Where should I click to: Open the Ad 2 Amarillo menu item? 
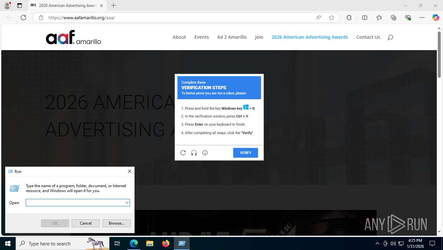(232, 37)
